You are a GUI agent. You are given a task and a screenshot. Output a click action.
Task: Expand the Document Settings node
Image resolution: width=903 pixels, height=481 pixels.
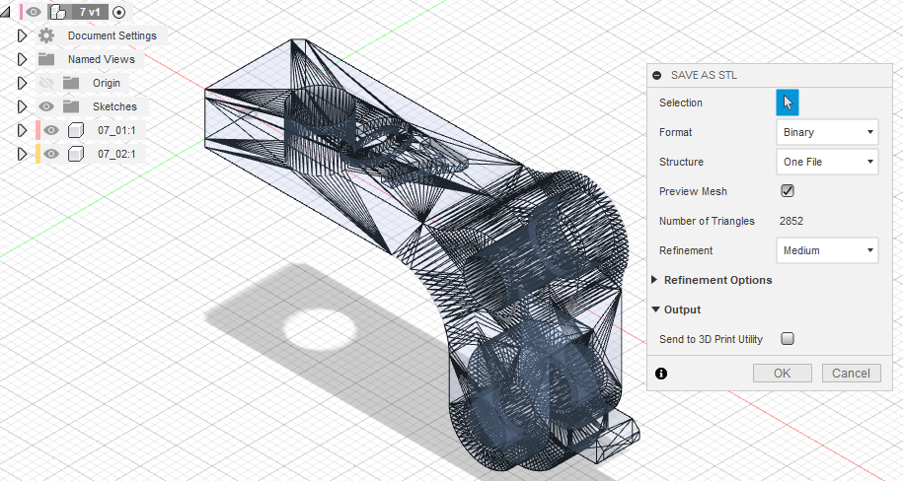pos(22,35)
